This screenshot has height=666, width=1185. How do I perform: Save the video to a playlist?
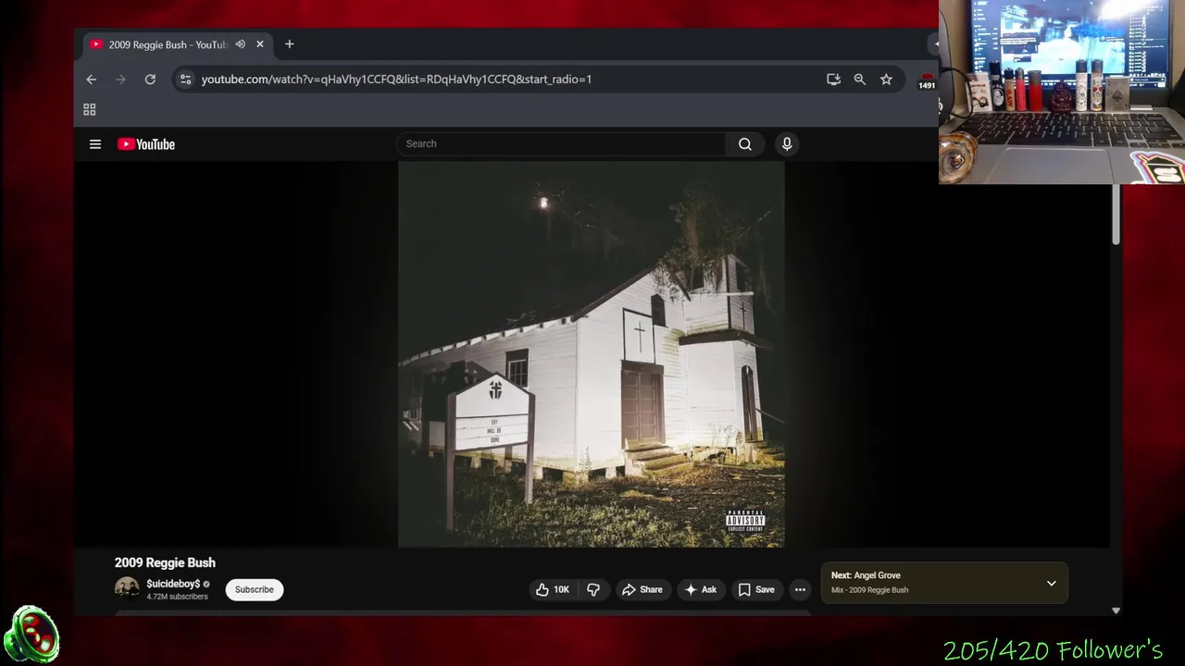point(755,590)
